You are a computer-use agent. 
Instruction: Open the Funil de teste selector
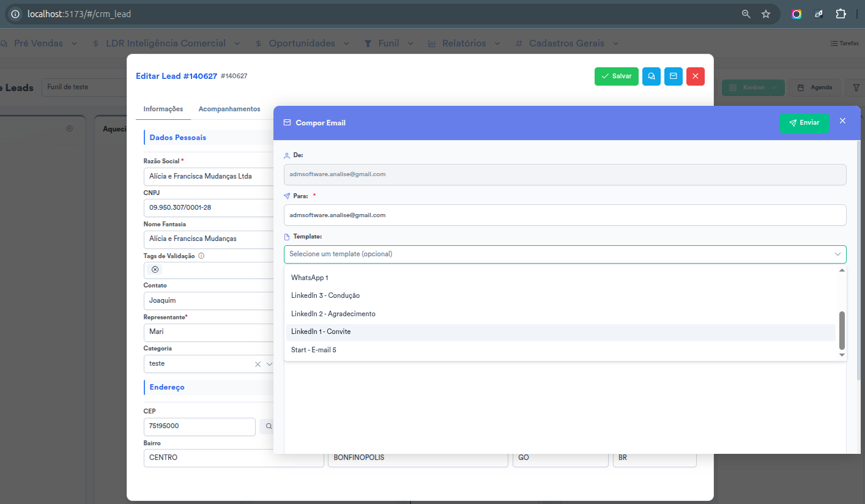tap(84, 87)
